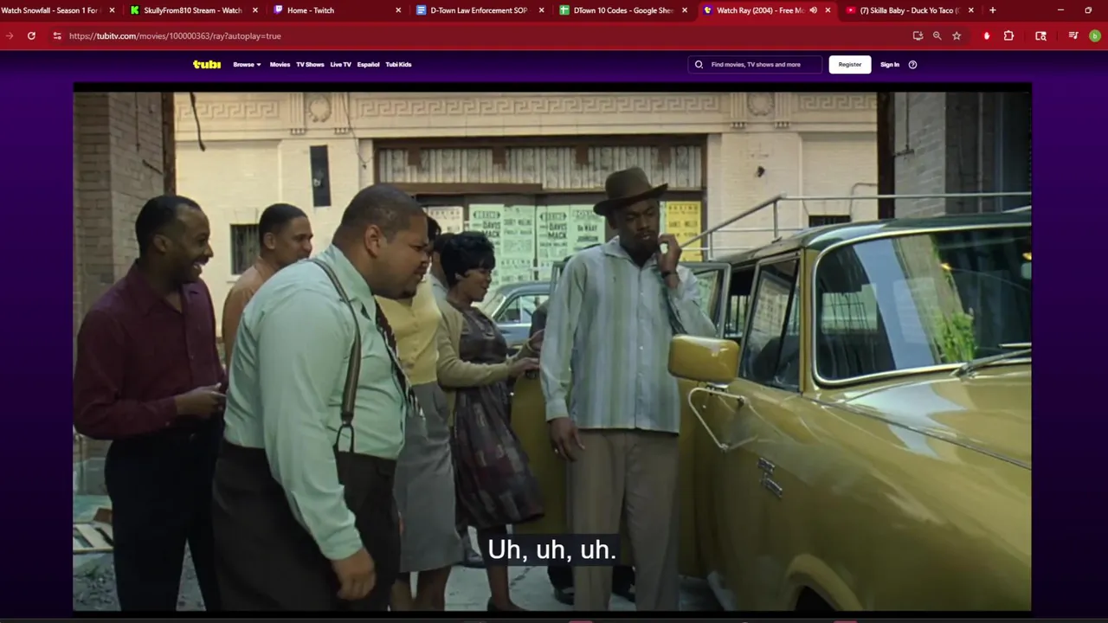1108x623 pixels.
Task: Close the DTown 10 Codes tab
Action: tap(685, 10)
